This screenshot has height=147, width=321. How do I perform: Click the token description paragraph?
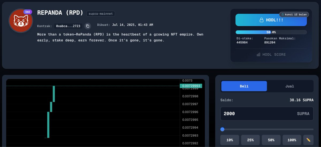[x=120, y=38]
